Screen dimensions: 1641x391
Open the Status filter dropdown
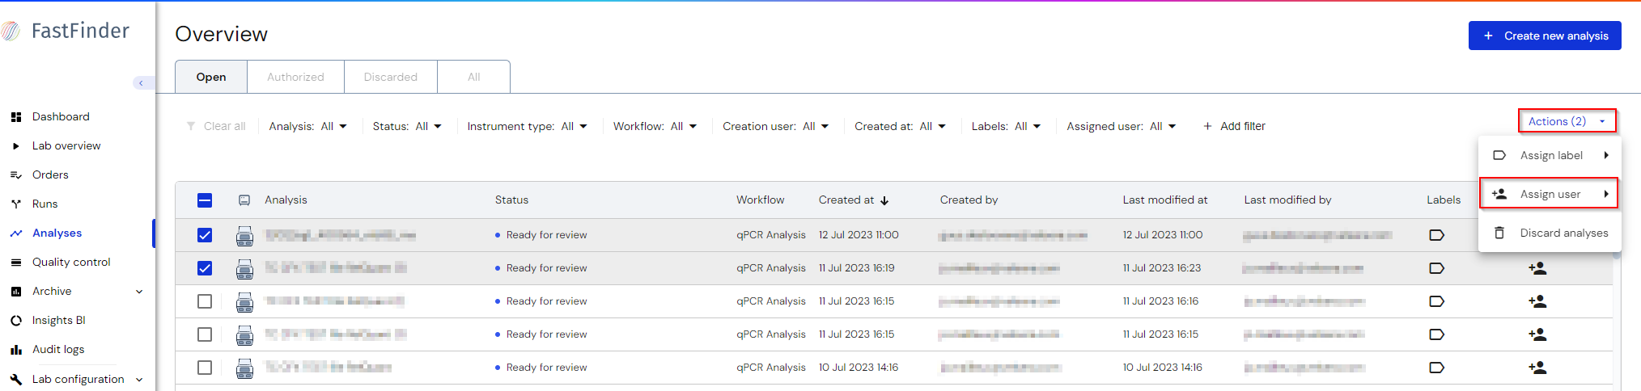(407, 126)
